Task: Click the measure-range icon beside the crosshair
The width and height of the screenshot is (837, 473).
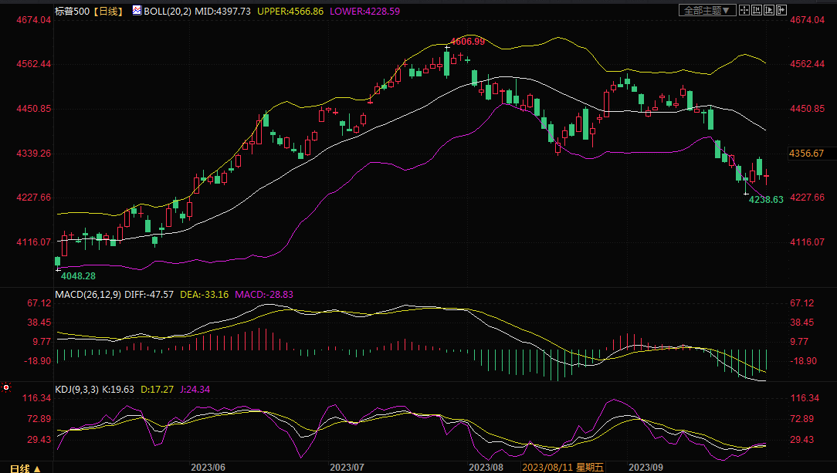Action: [x=757, y=10]
